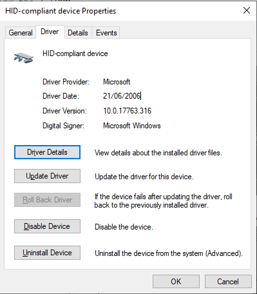Screen dimensions: 257x294
Task: Click 'Disable the device.' description text
Action: [x=124, y=227]
